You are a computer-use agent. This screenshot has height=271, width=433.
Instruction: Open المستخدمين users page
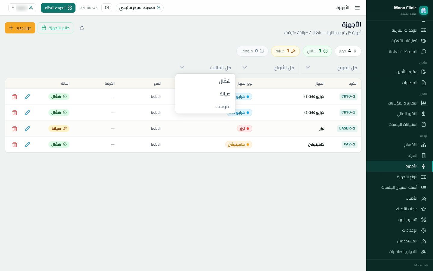coord(399,241)
